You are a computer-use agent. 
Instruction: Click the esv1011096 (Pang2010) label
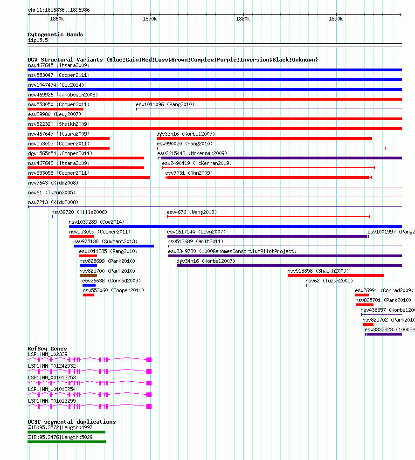(165, 104)
